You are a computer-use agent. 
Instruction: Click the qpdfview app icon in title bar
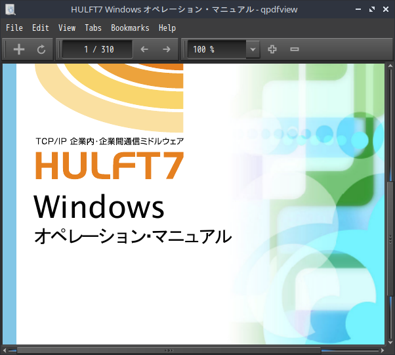(10, 10)
